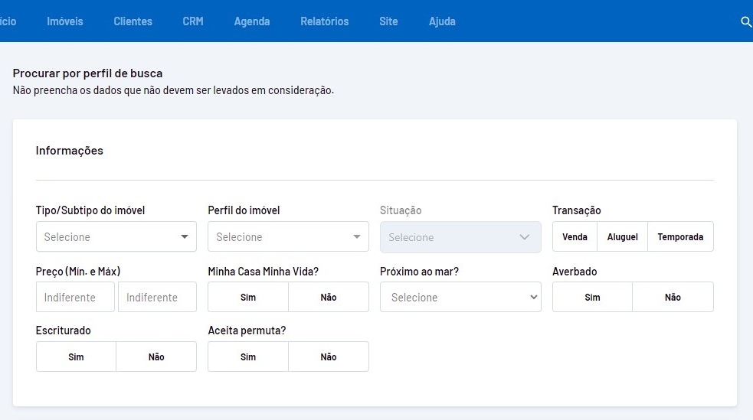Select Venda as transaction type
Image resolution: width=753 pixels, height=420 pixels.
(575, 237)
